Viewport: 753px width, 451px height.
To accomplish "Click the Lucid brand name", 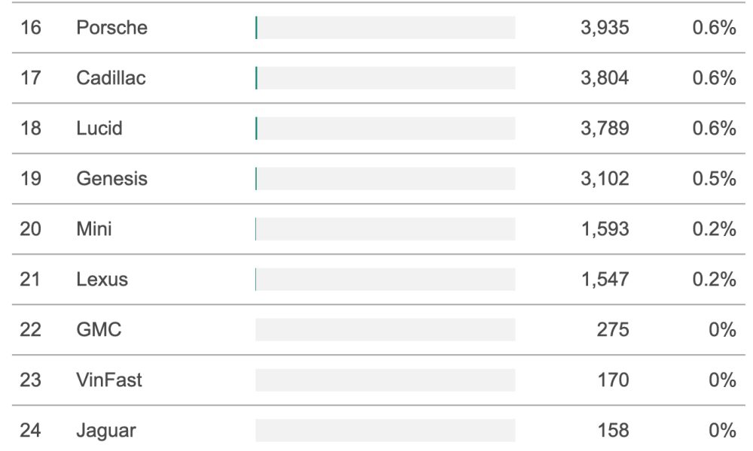I will coord(99,129).
